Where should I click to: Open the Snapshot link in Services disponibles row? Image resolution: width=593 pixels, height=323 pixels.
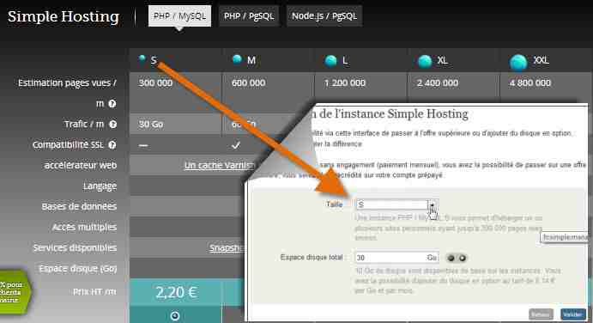point(227,247)
